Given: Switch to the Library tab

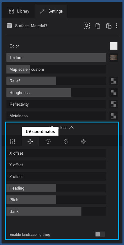Looking at the screenshot, I should tap(19, 11).
